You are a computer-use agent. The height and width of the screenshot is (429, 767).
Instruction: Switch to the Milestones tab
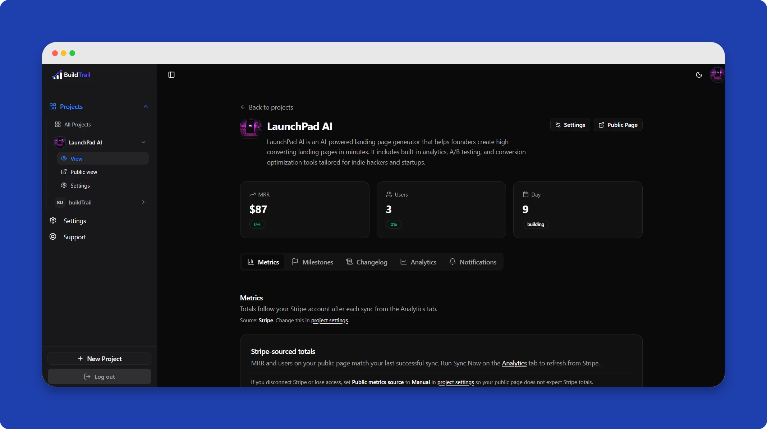[x=313, y=262]
